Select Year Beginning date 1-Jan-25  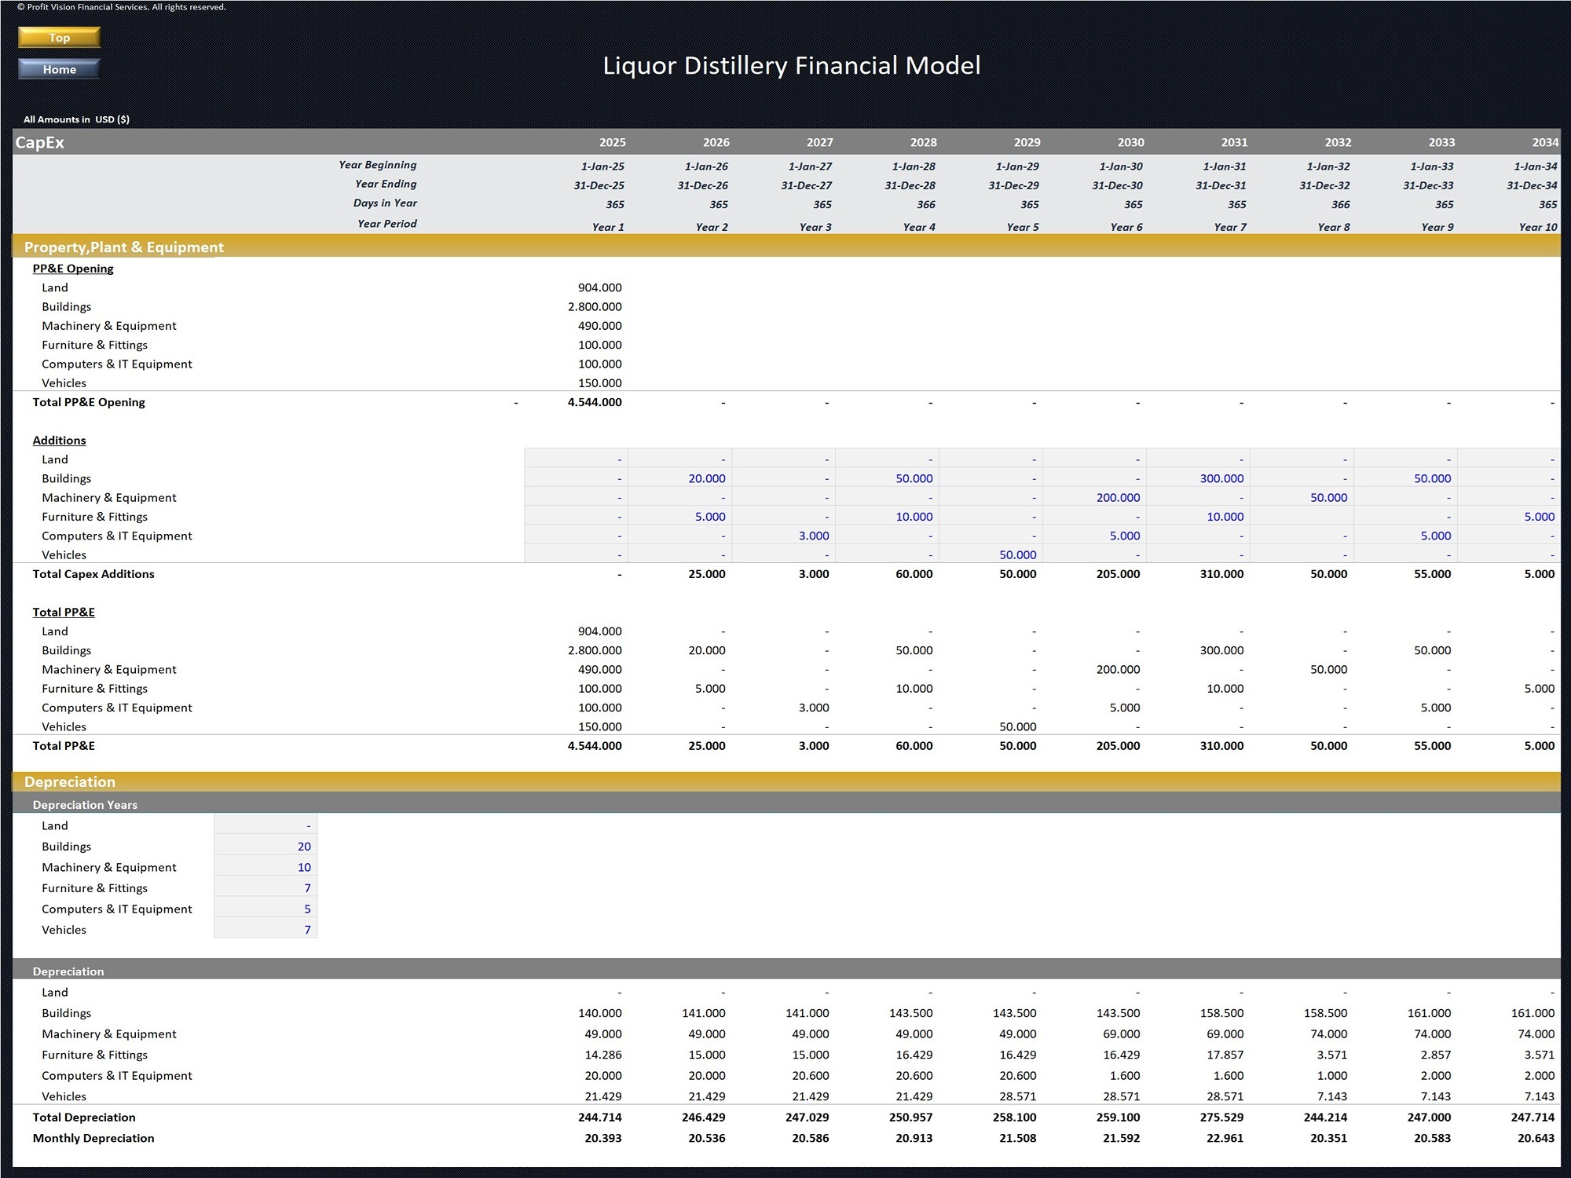tap(602, 166)
